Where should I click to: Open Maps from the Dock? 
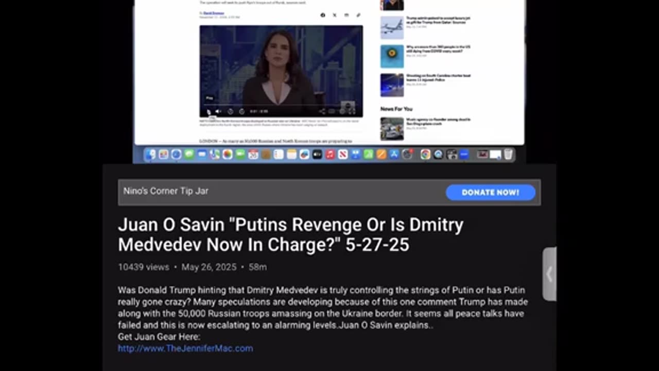215,154
